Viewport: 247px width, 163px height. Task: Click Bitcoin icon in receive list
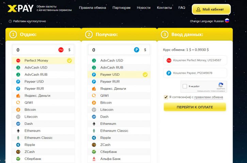coord(94,103)
